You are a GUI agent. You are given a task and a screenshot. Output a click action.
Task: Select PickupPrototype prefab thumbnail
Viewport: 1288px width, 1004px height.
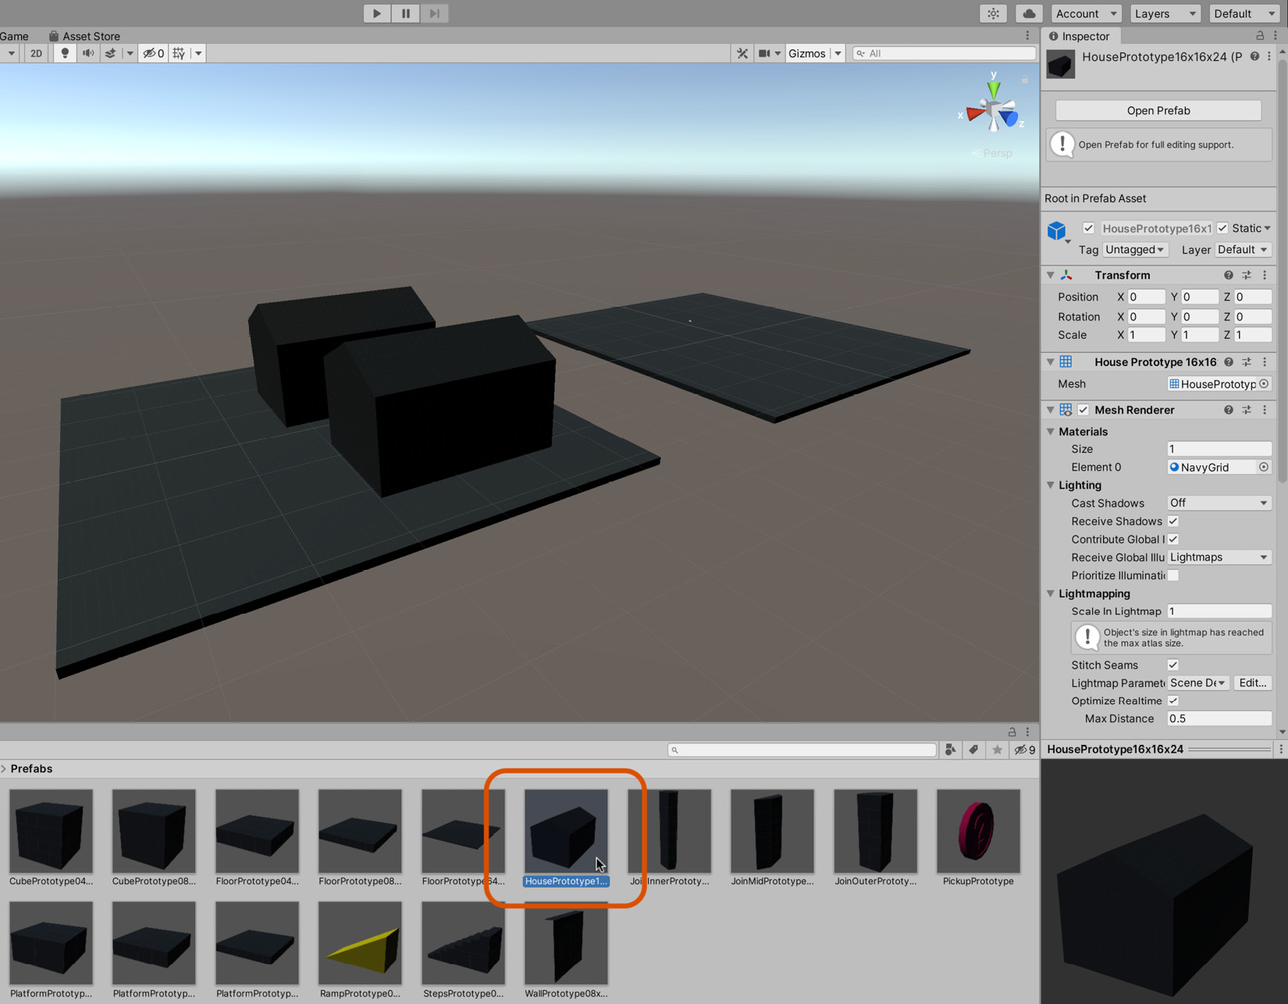click(978, 831)
